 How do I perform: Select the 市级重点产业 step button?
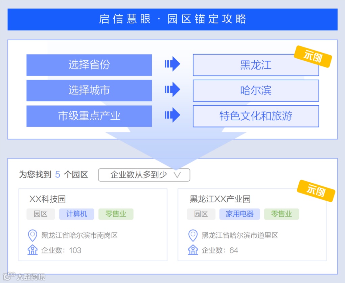click(89, 116)
